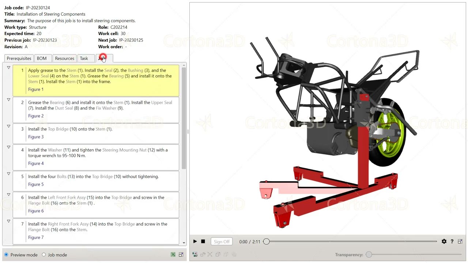
Task: Pop out the job instructions panel
Action: tap(181, 255)
